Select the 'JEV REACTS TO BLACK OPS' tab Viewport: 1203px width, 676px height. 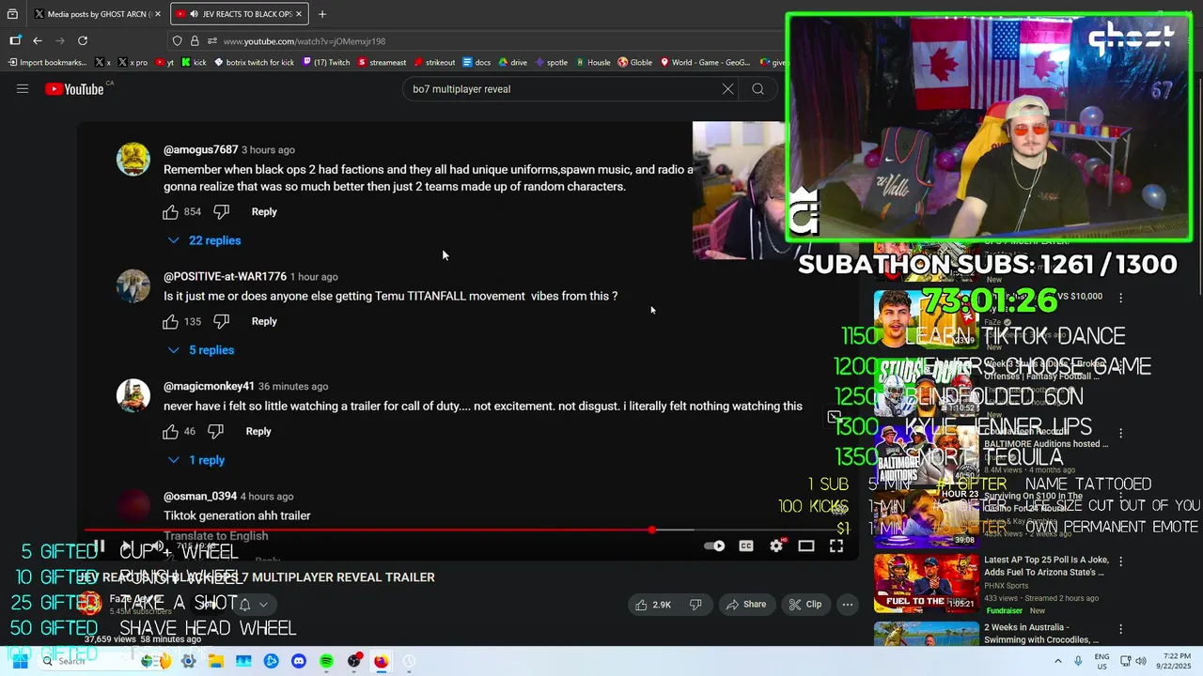click(241, 14)
